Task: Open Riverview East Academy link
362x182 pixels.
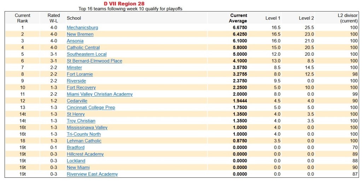Action: coord(92,174)
